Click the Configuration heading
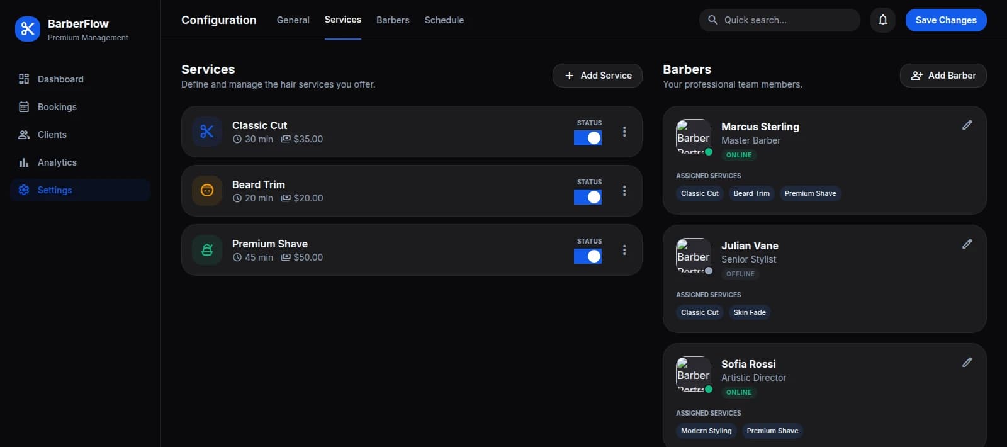The height and width of the screenshot is (447, 1007). 219,20
